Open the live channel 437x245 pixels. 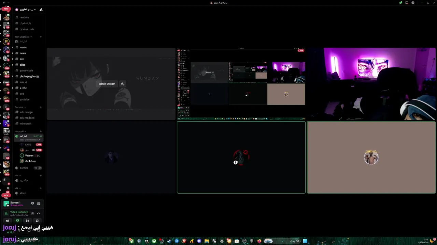coord(28,59)
